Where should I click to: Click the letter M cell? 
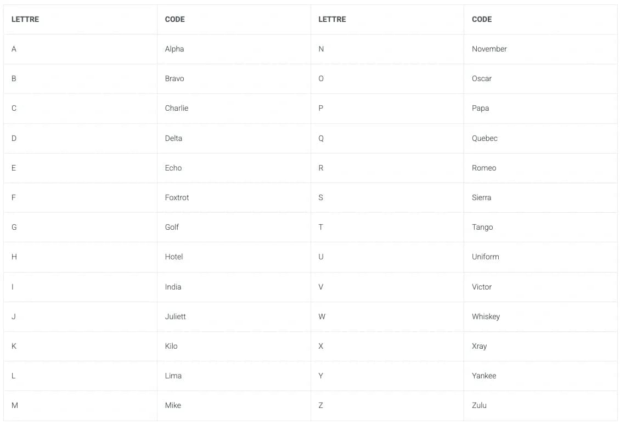click(15, 405)
